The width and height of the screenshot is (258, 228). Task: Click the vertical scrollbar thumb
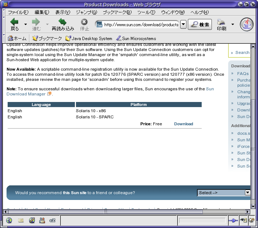pyautogui.click(x=253, y=149)
